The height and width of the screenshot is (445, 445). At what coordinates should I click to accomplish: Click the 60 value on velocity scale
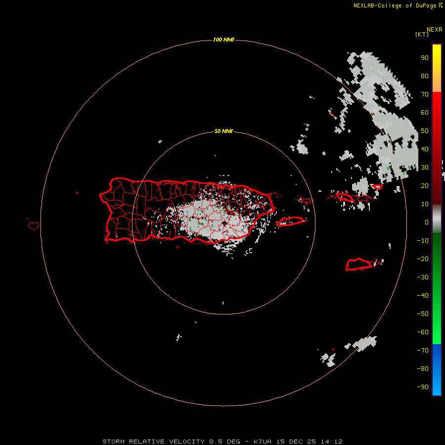point(425,112)
